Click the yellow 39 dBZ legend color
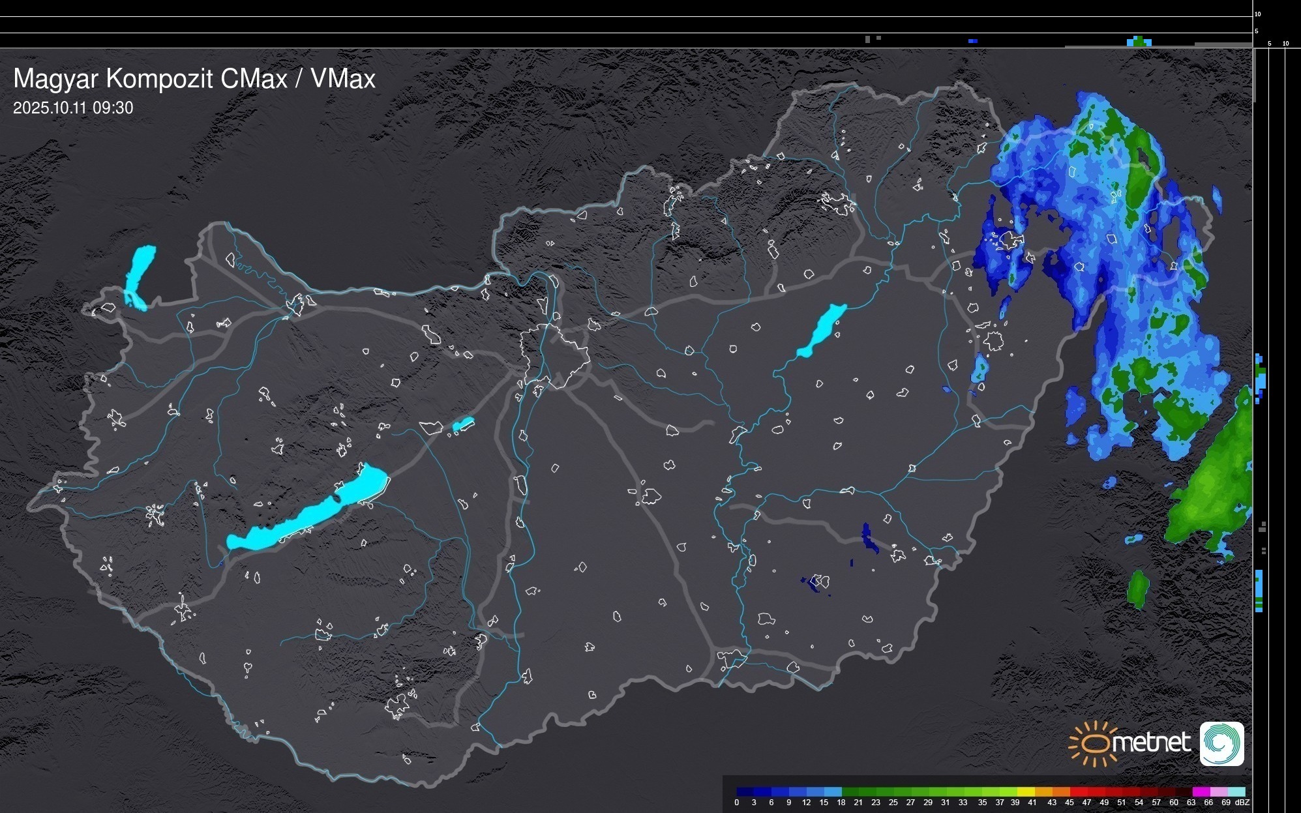Image resolution: width=1301 pixels, height=813 pixels. coord(1025,791)
